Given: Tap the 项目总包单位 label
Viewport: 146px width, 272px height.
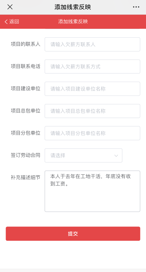Looking at the screenshot, I should click(26, 111).
